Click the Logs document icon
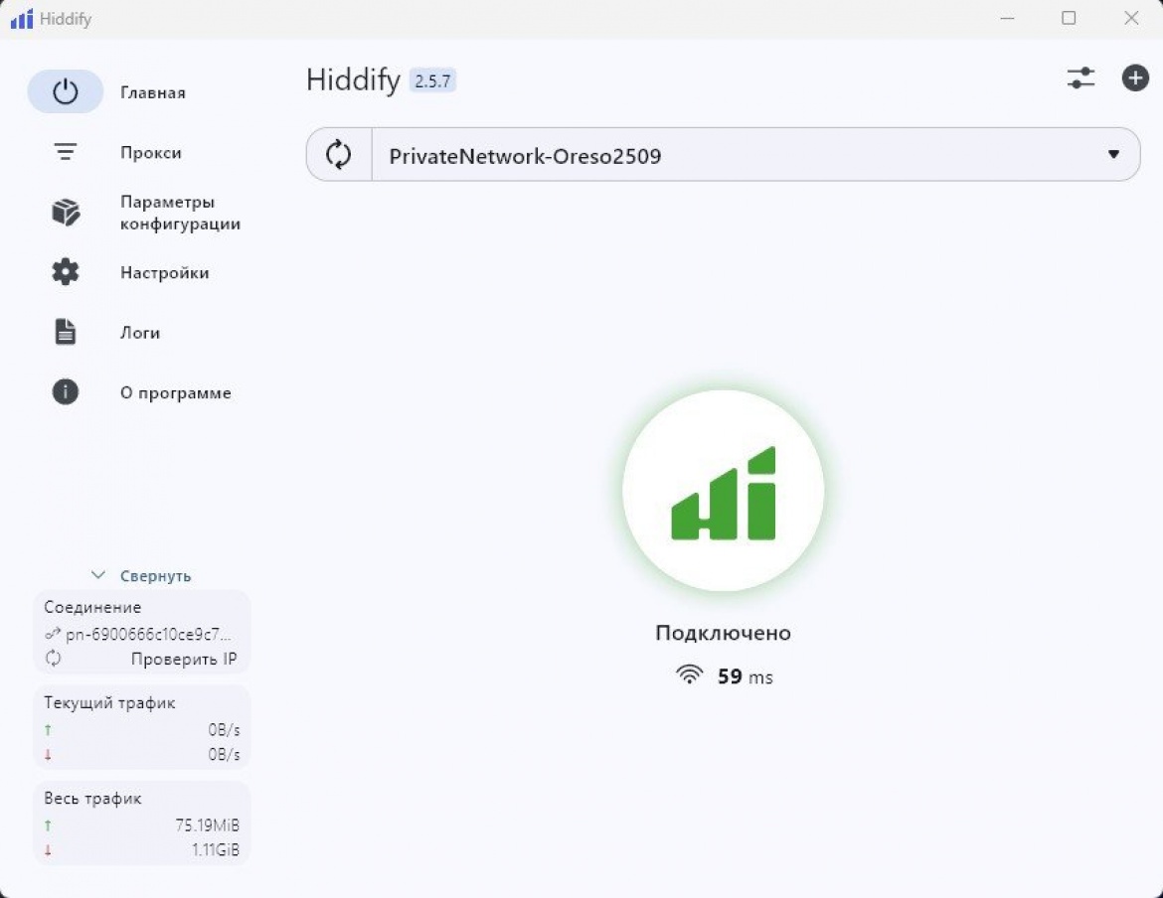1163x898 pixels. click(66, 332)
